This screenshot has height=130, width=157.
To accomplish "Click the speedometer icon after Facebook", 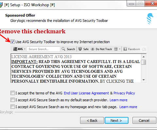I will coord(144,49).
